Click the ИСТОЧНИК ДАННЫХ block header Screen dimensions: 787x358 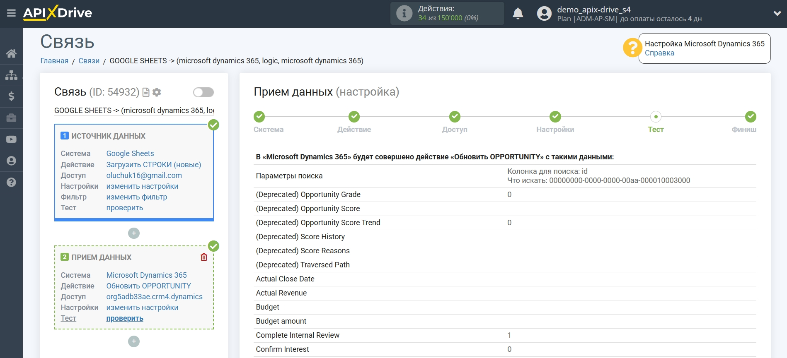[x=108, y=136]
